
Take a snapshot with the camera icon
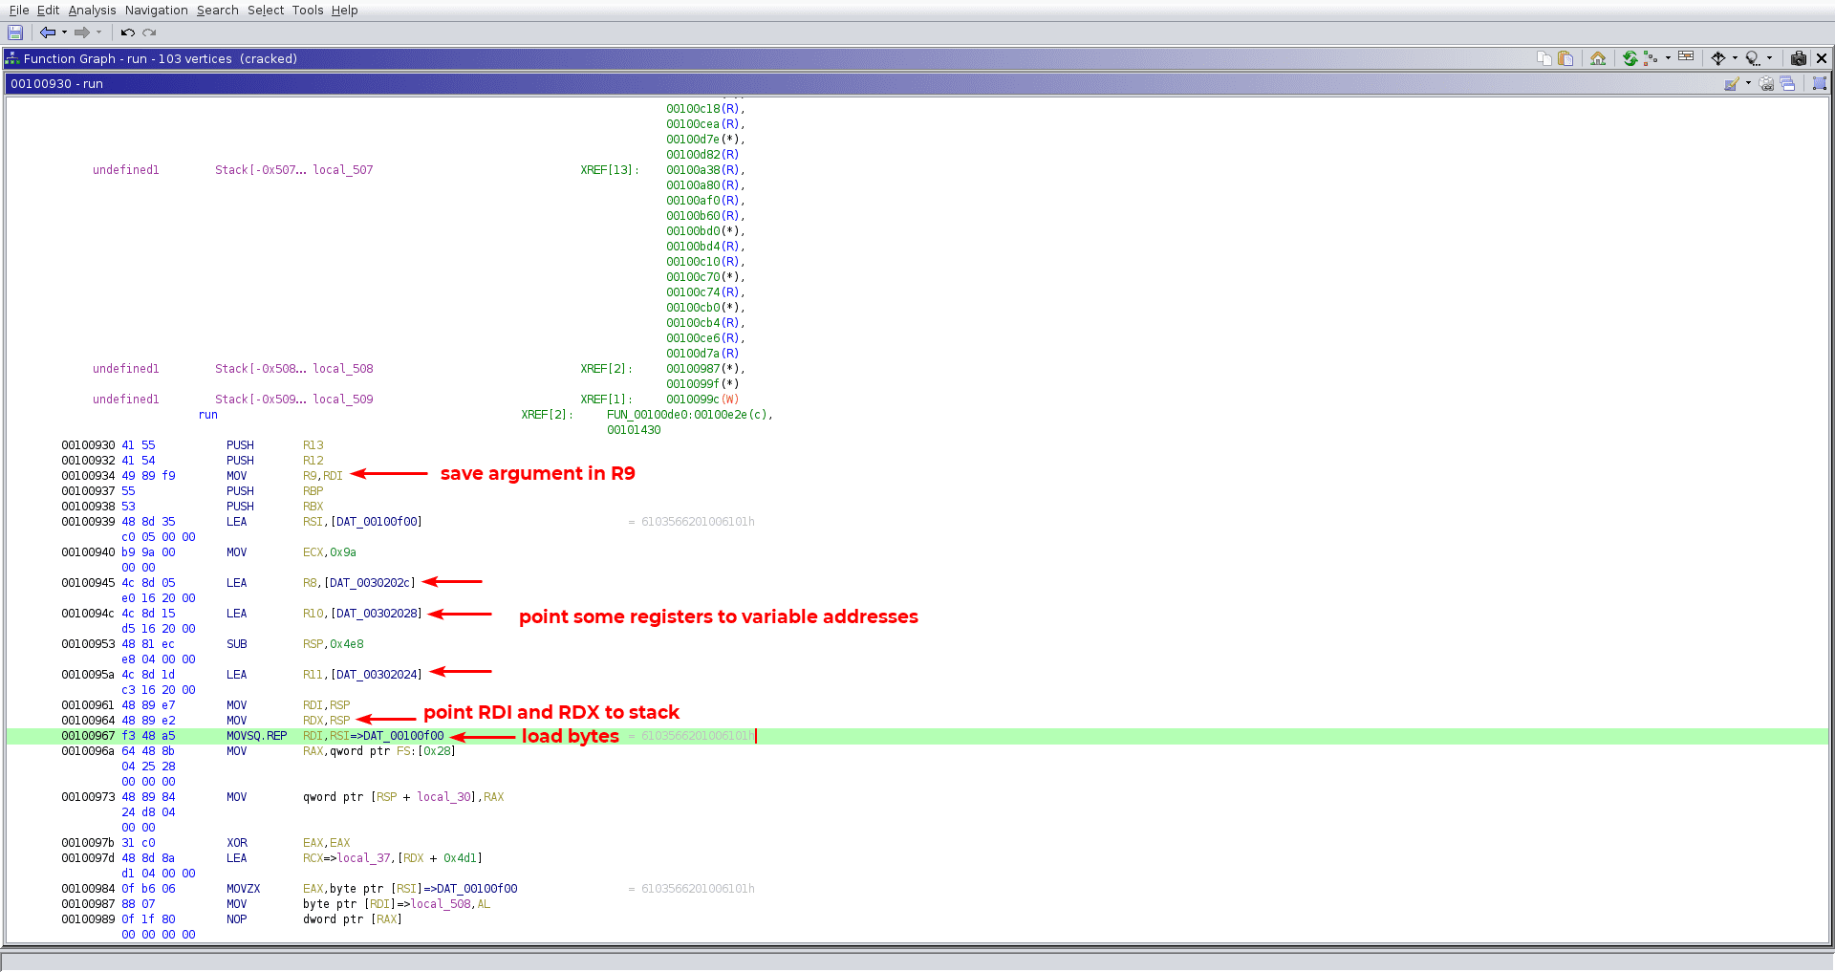click(1798, 58)
